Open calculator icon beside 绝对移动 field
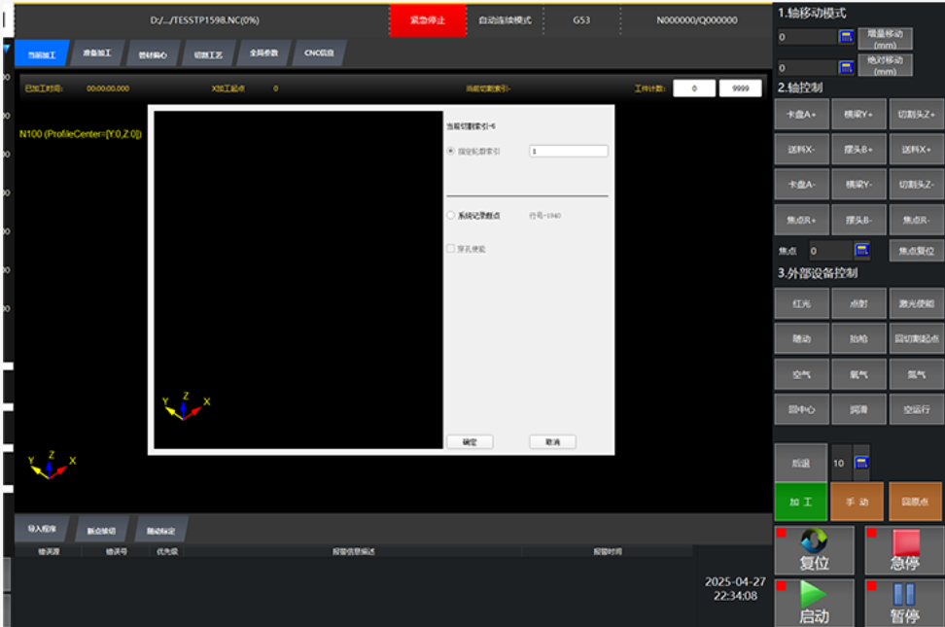945x627 pixels. pos(846,68)
